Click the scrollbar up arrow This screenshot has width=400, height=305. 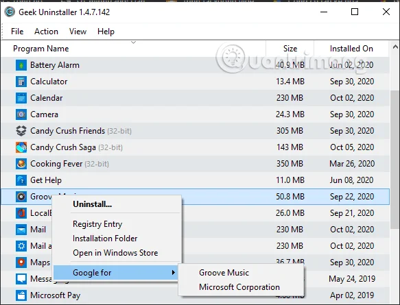395,47
